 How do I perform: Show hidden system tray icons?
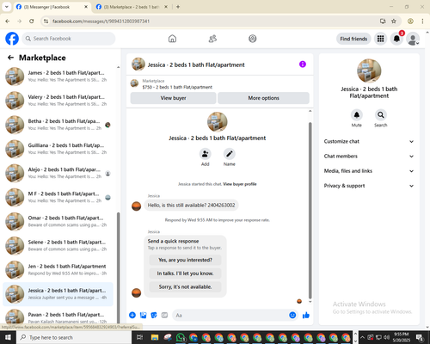[x=362, y=337]
